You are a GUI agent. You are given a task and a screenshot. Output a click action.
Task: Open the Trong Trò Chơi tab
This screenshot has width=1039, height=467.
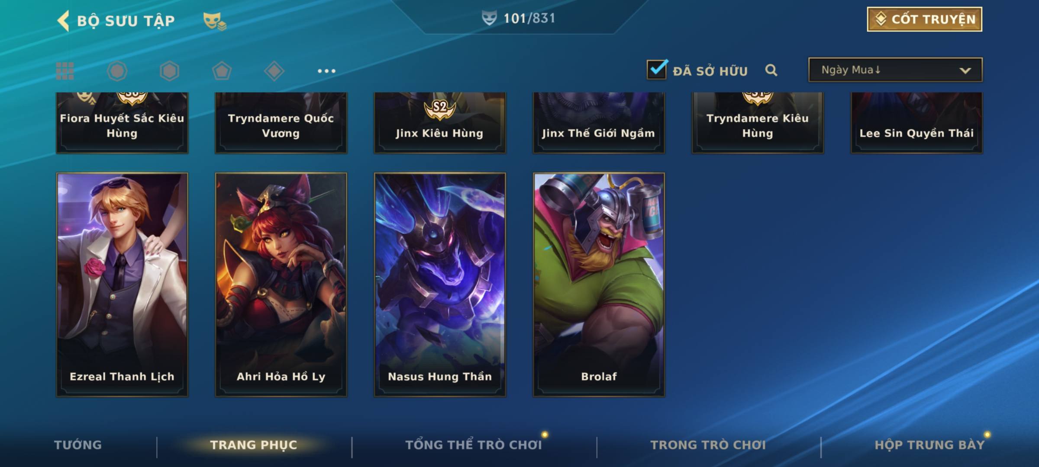click(x=708, y=445)
